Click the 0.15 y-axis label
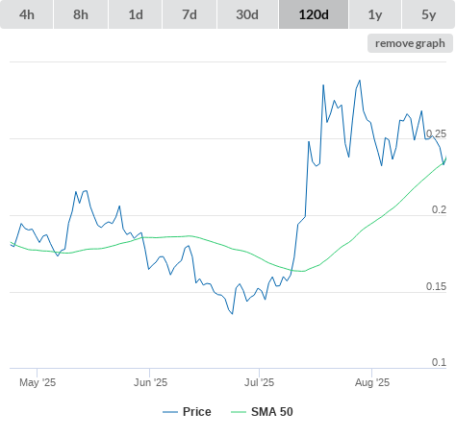The image size is (456, 437). [436, 286]
